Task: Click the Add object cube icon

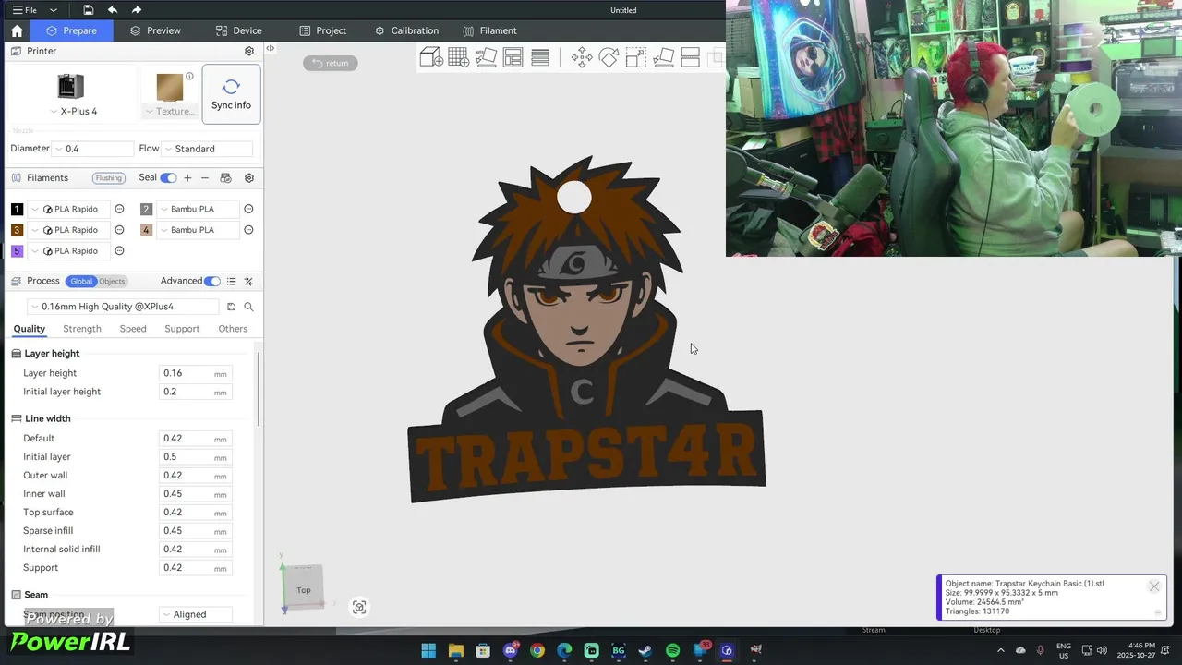Action: pos(431,57)
